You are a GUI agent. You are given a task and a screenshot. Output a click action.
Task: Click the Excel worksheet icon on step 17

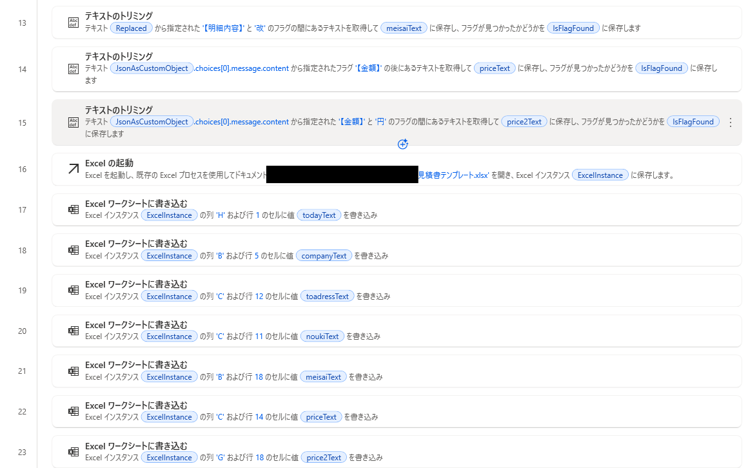point(74,210)
